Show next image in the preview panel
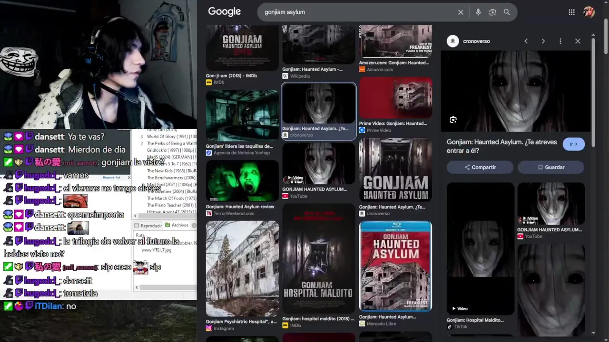 (543, 41)
